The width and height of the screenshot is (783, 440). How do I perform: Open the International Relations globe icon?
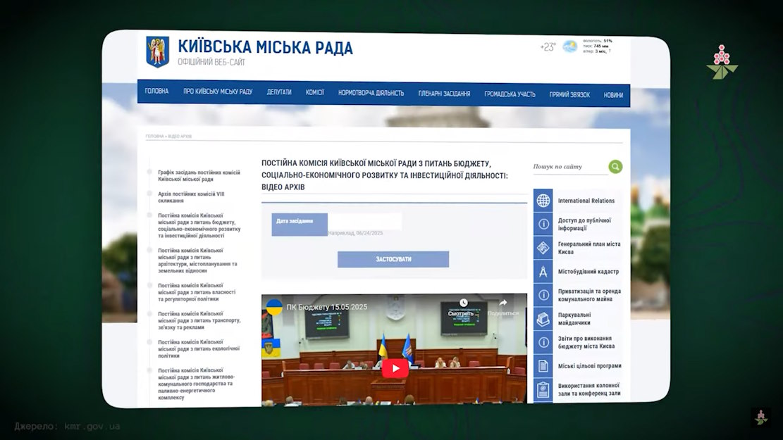543,201
